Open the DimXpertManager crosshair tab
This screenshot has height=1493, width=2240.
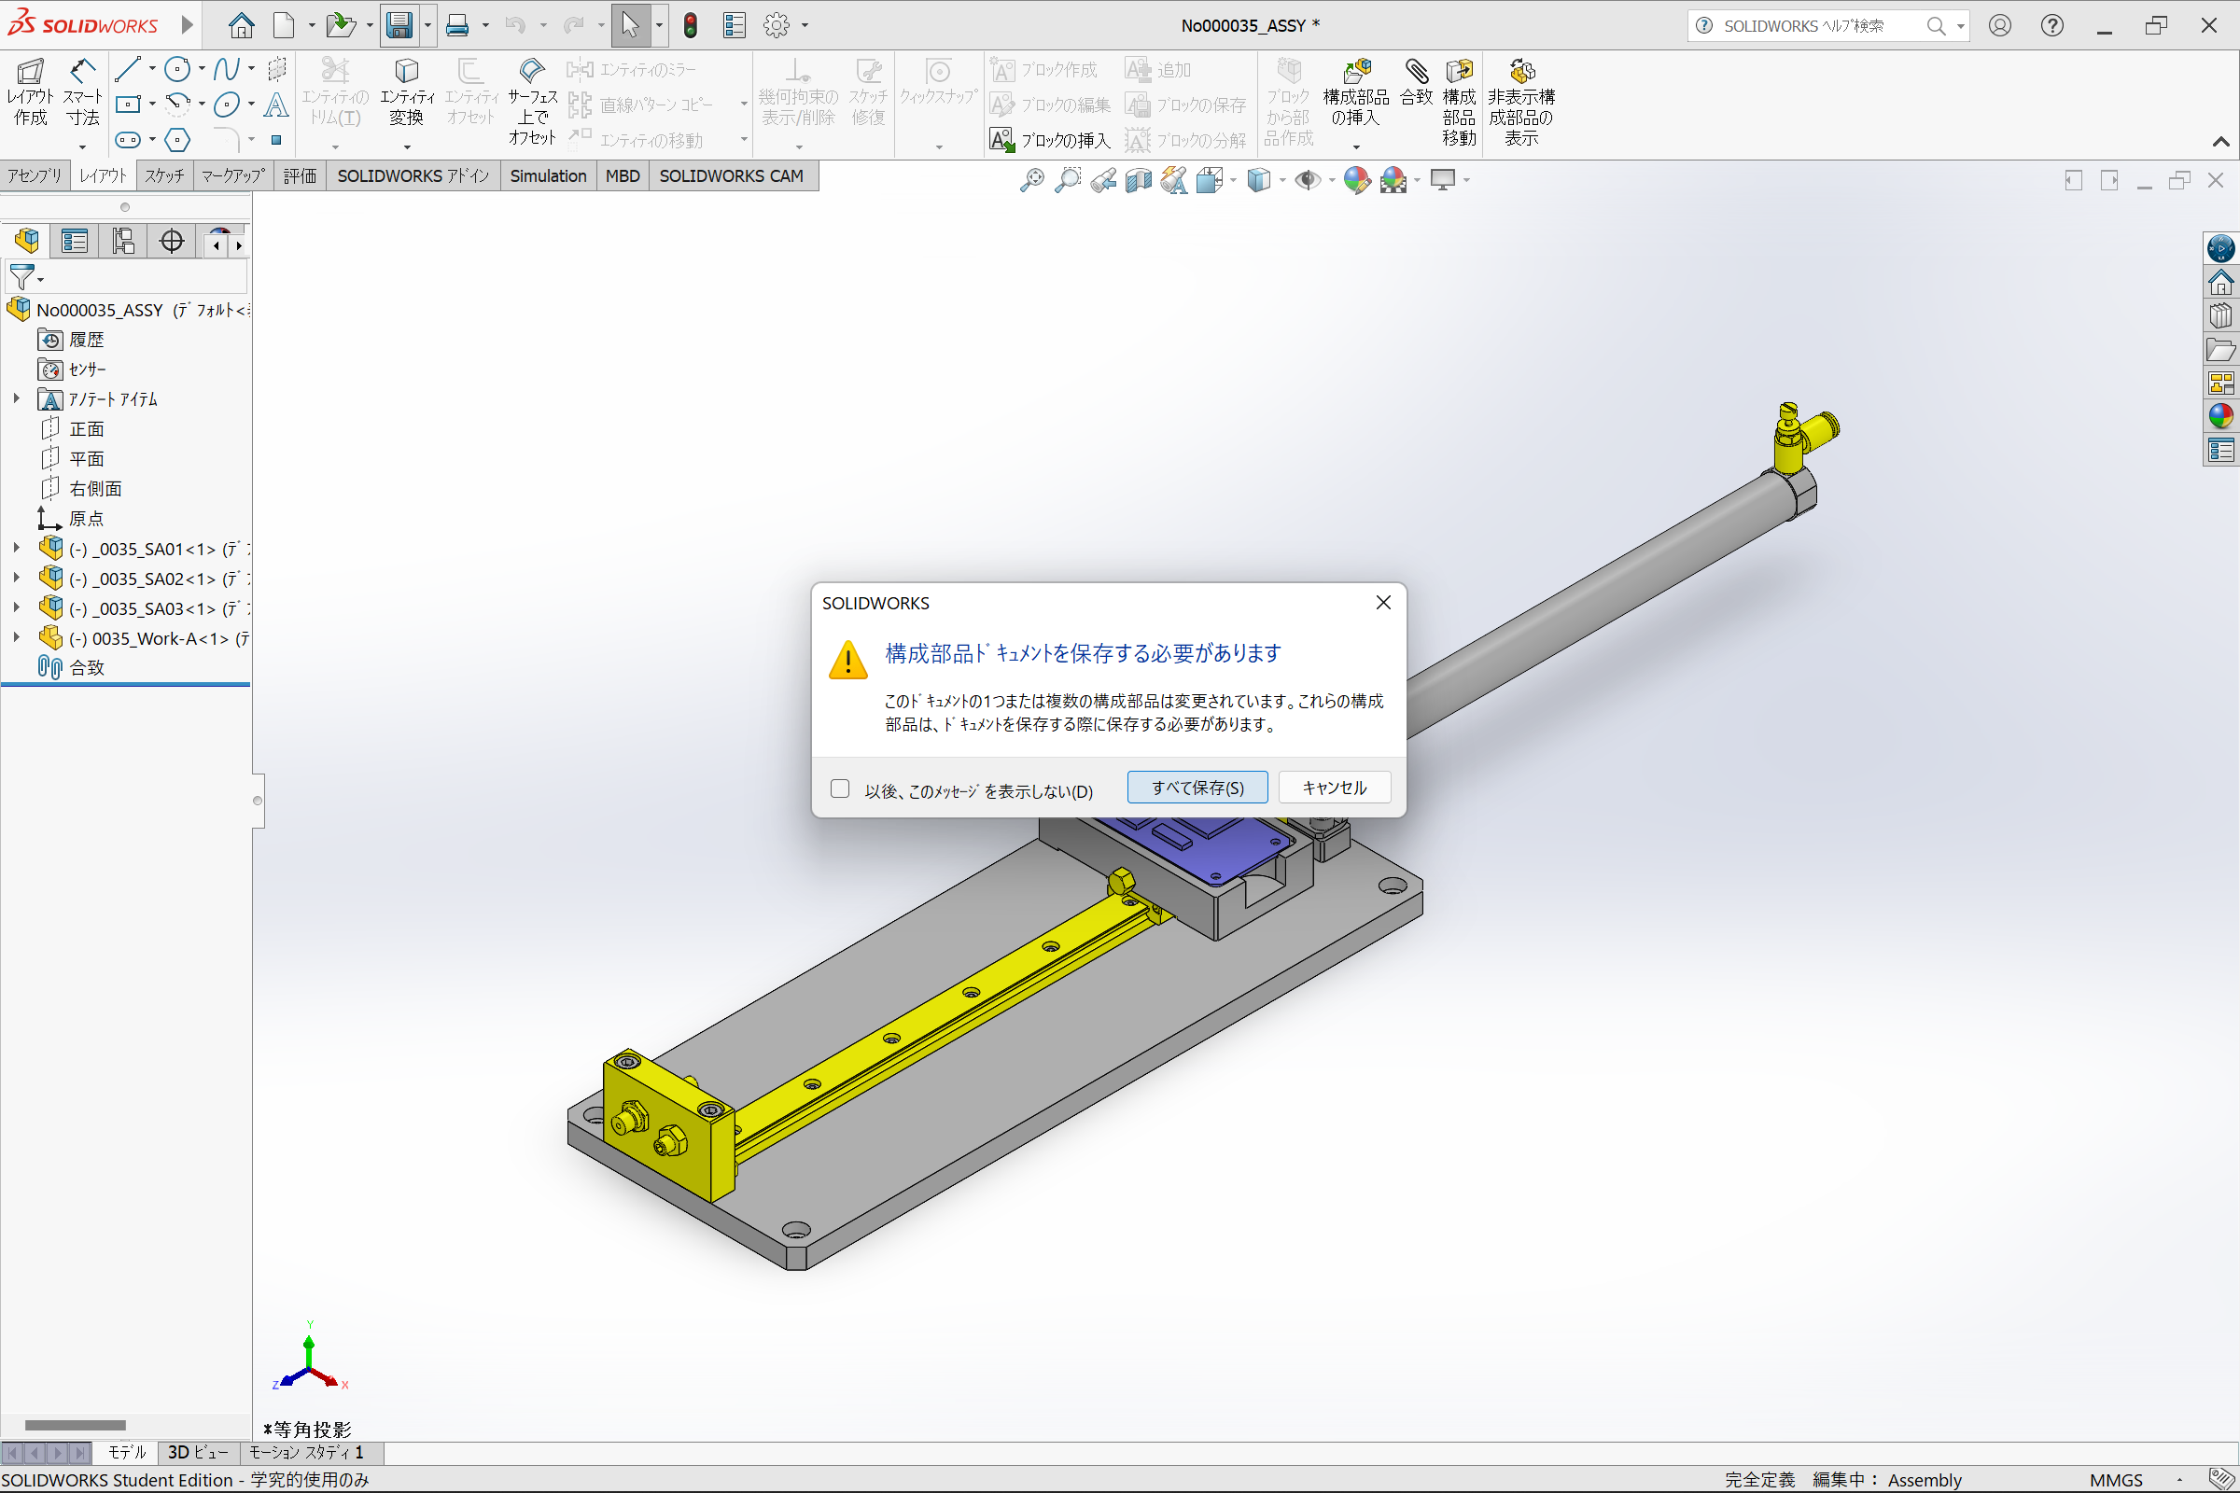point(172,241)
